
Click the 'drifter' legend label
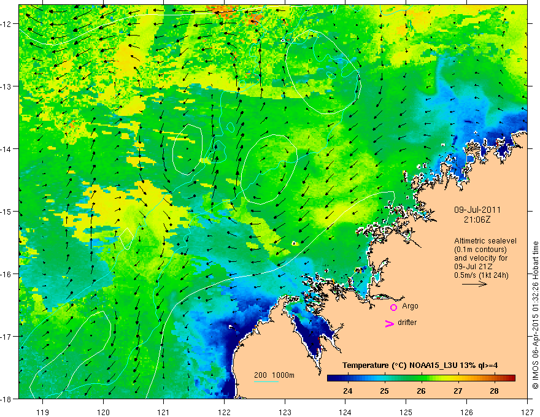[x=407, y=323]
